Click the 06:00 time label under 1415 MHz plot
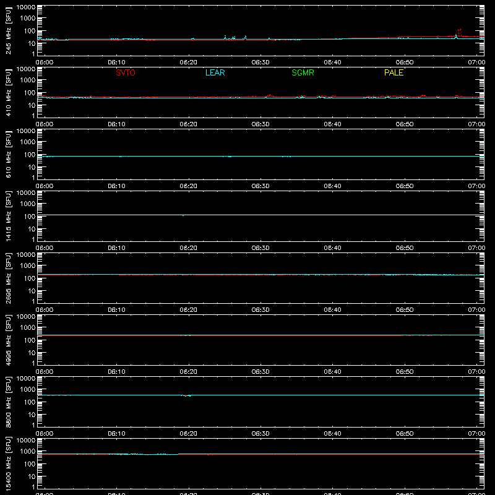 coord(45,248)
